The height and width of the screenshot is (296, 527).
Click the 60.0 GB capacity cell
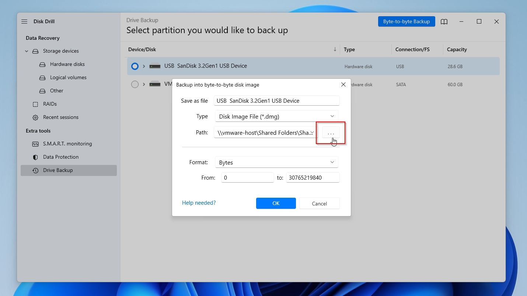[455, 85]
